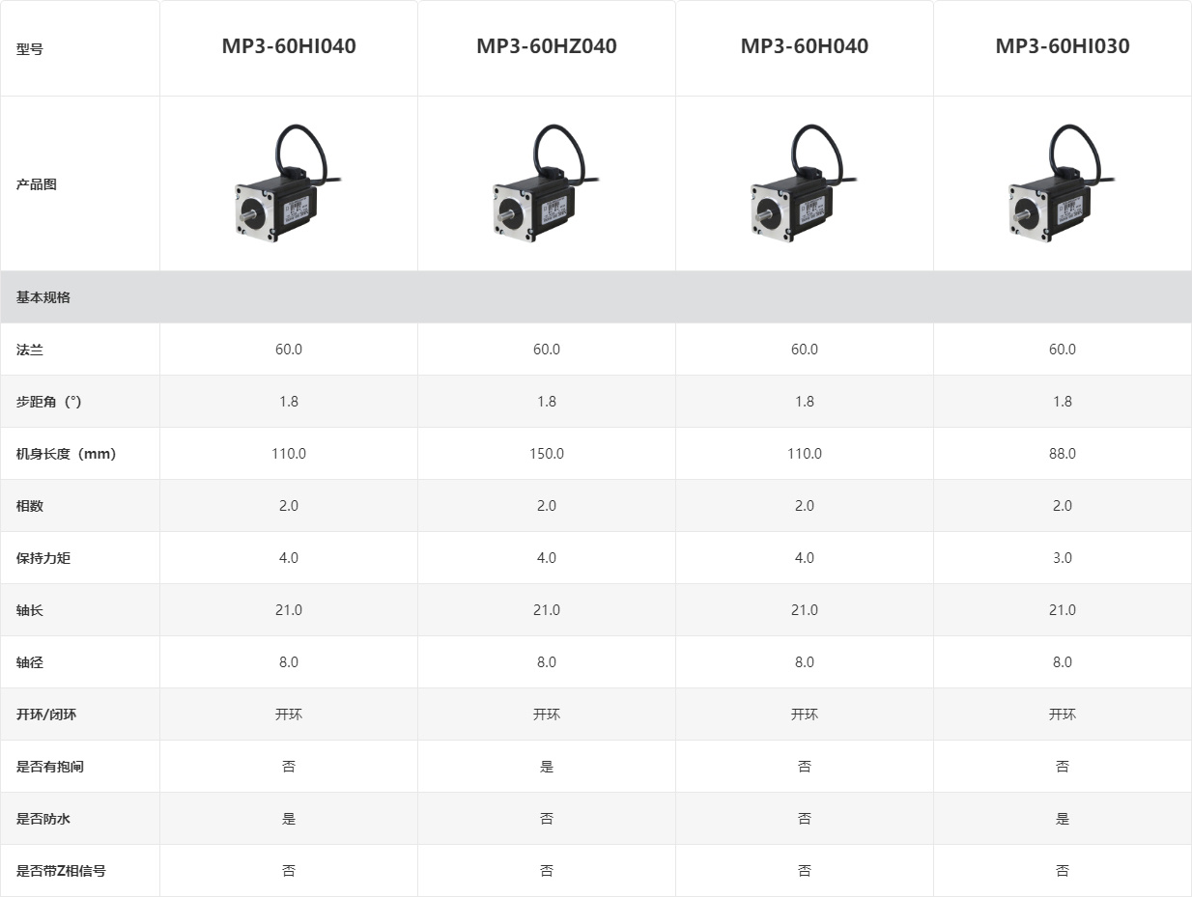The width and height of the screenshot is (1192, 897).
Task: Click 是 brake value under MP3-60HZ040
Action: click(547, 767)
